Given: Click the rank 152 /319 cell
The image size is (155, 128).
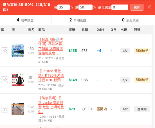Looking at the screenshot, I should click(x=31, y=109).
